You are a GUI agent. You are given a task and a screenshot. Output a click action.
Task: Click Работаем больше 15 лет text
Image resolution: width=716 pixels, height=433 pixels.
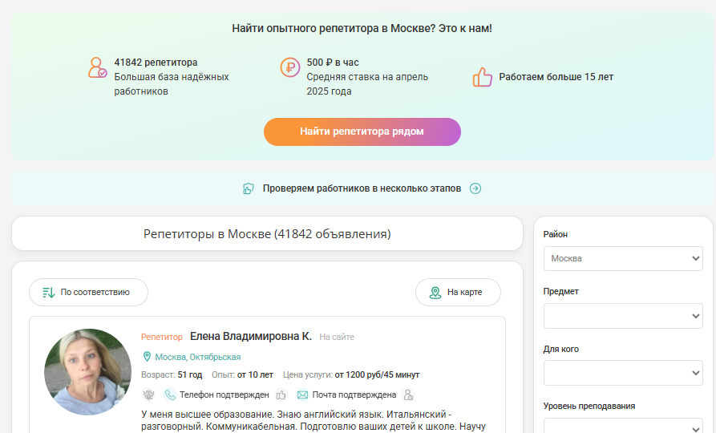(x=556, y=77)
